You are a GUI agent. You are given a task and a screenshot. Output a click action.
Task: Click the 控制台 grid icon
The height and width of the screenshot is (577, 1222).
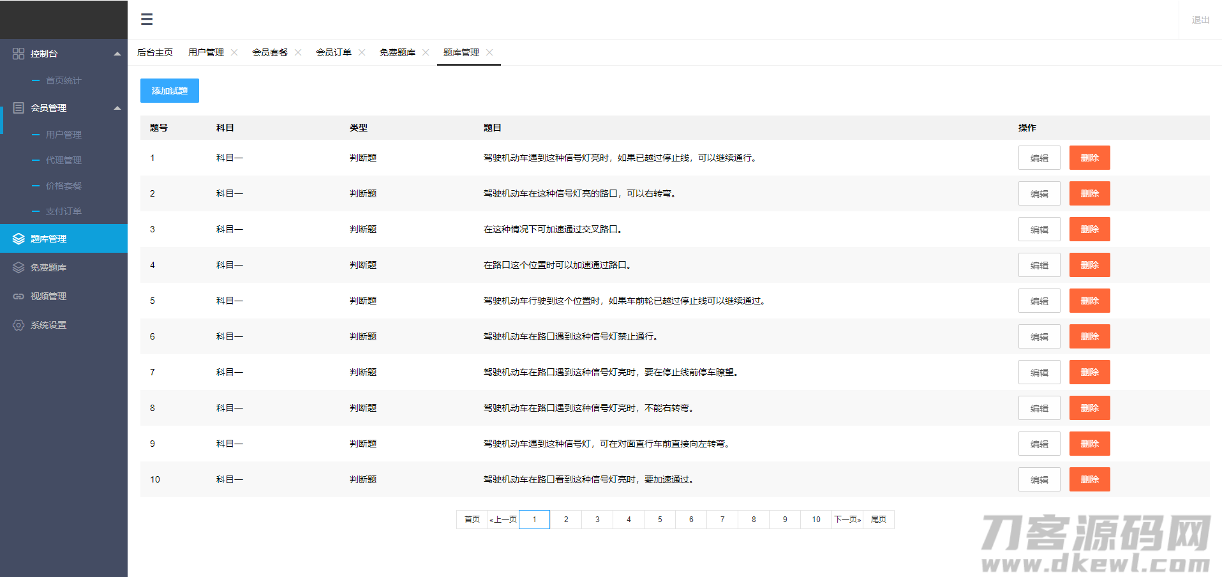tap(19, 54)
